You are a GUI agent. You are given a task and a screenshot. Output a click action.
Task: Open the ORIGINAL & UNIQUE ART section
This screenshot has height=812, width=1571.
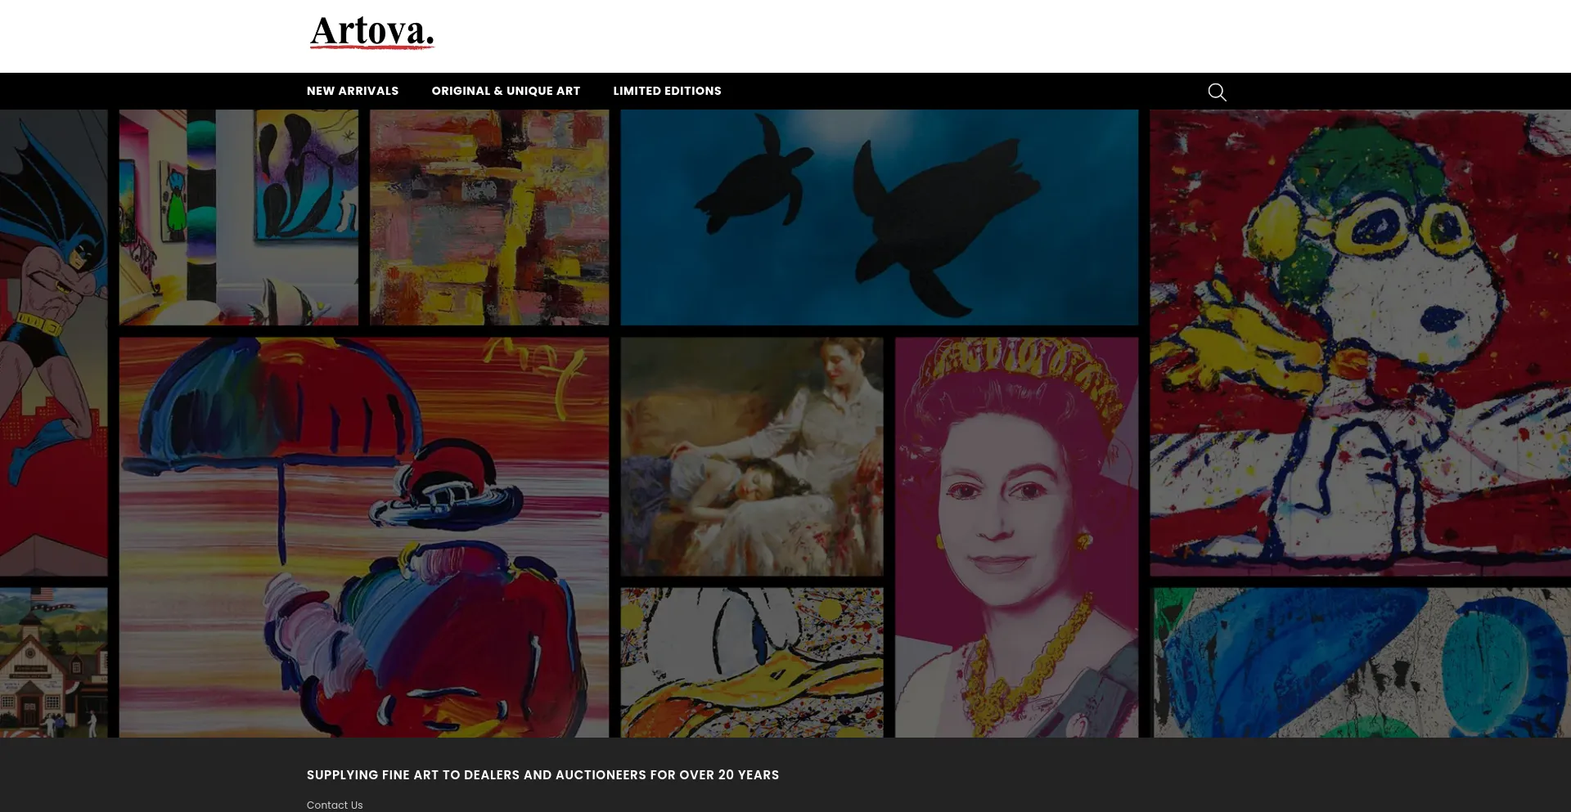pos(506,91)
